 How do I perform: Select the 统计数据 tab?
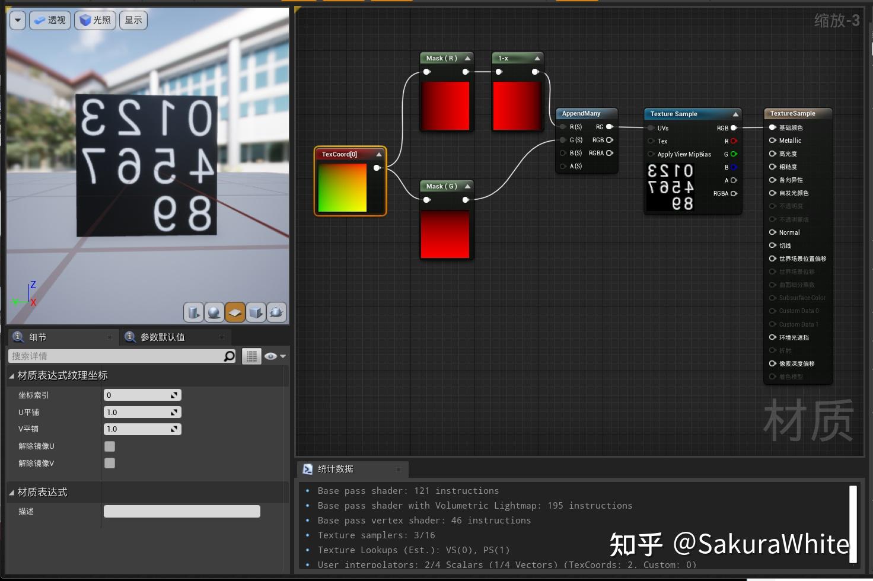click(x=336, y=469)
